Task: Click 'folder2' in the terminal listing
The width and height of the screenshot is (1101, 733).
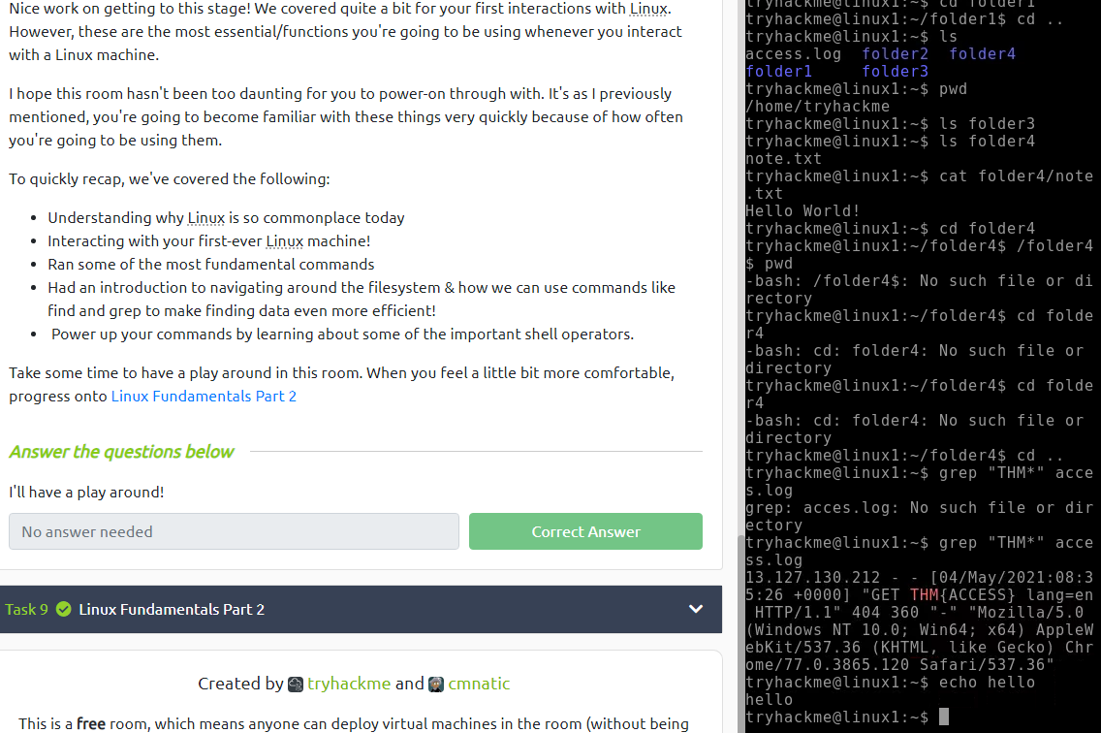Action: point(895,54)
